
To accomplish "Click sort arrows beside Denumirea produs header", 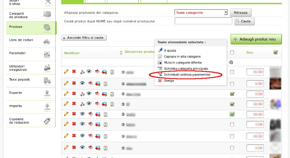I will click(121, 53).
